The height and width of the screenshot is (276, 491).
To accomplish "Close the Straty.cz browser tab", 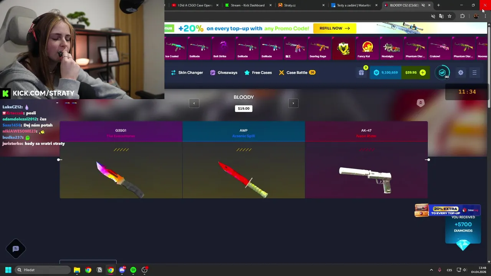I will pyautogui.click(x=323, y=5).
